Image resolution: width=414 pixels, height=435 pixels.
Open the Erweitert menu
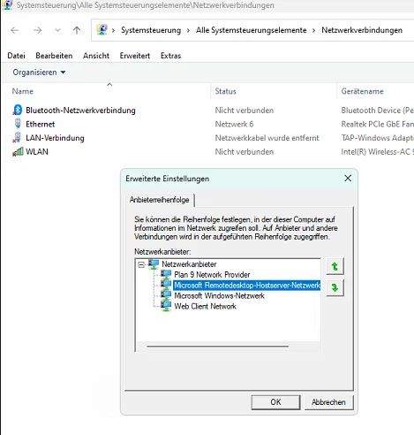tap(135, 56)
